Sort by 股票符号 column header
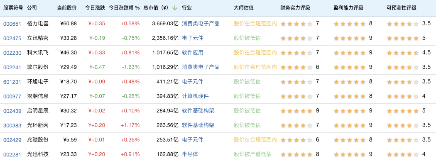This screenshot has width=436, height=161. (x=13, y=8)
